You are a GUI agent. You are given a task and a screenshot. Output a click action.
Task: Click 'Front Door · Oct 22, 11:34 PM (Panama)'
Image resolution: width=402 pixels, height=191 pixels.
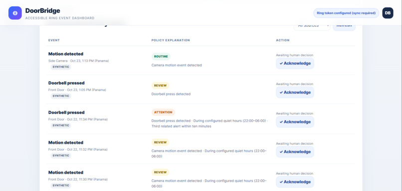click(78, 119)
